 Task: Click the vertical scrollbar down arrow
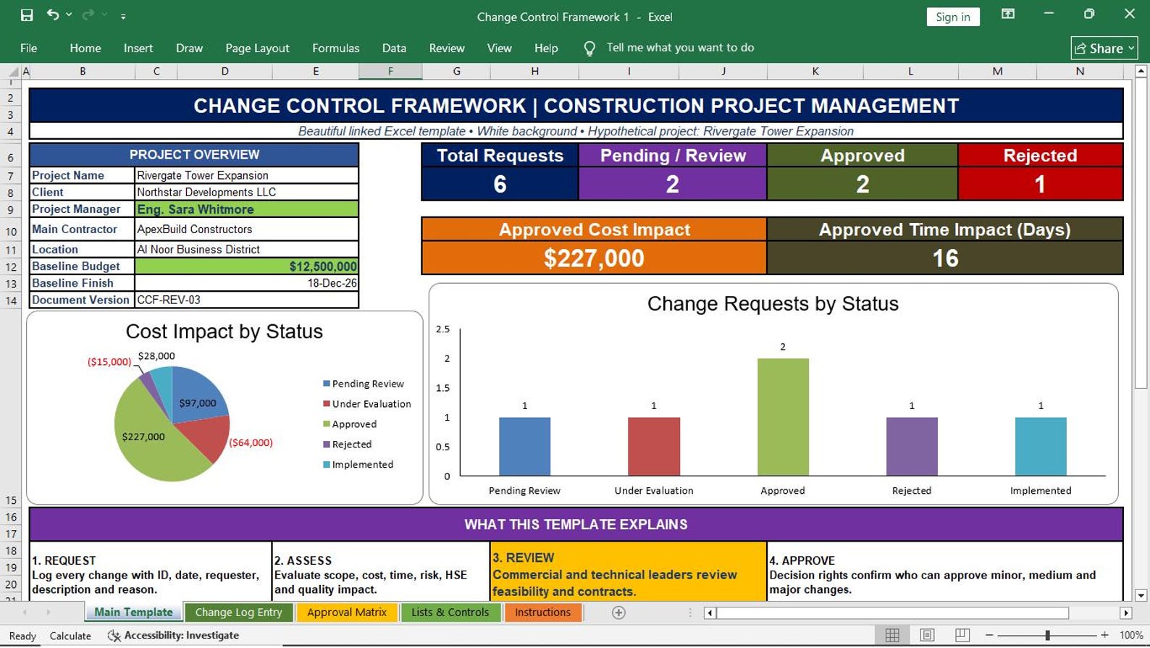1141,595
